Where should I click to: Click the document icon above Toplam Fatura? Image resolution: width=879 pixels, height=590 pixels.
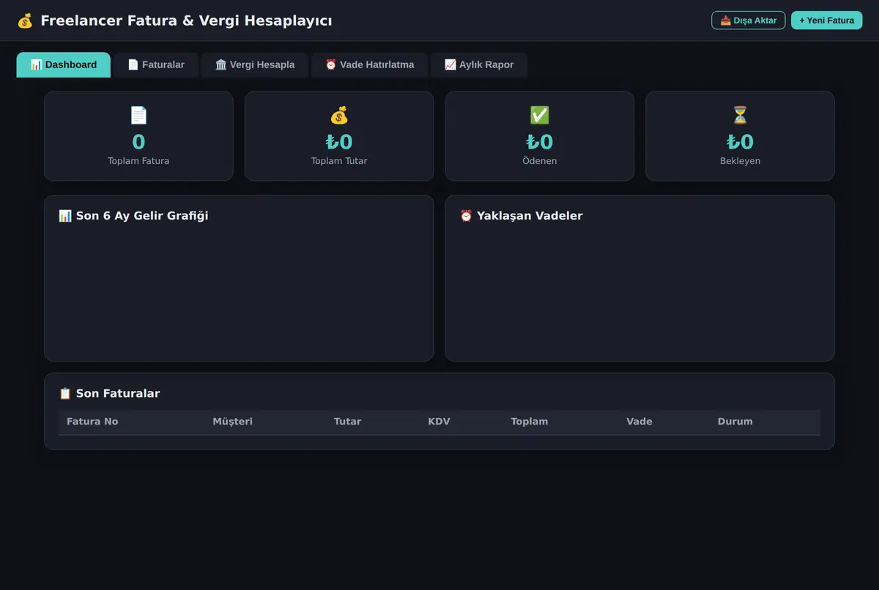click(138, 115)
